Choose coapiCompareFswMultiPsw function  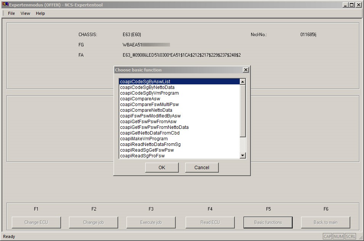click(x=179, y=105)
